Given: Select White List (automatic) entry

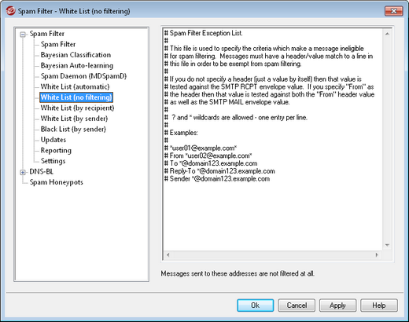Looking at the screenshot, I should coord(75,86).
